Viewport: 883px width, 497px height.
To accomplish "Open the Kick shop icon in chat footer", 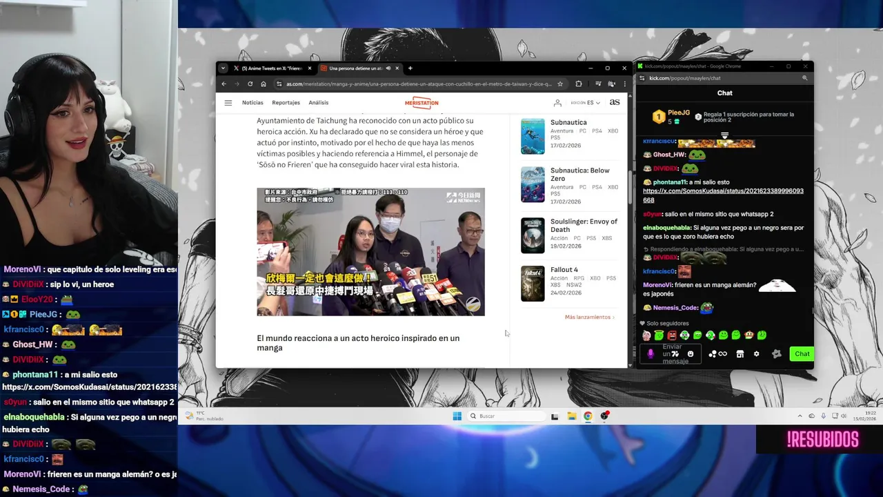I will click(x=740, y=353).
